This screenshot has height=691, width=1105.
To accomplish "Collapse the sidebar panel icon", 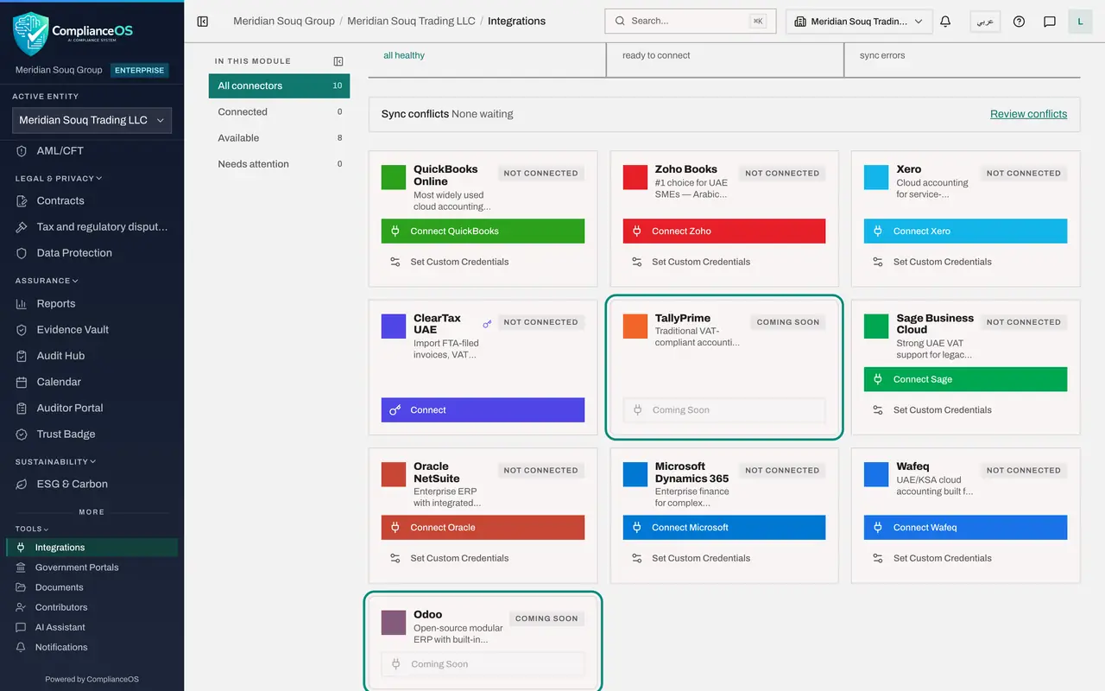I will [203, 21].
